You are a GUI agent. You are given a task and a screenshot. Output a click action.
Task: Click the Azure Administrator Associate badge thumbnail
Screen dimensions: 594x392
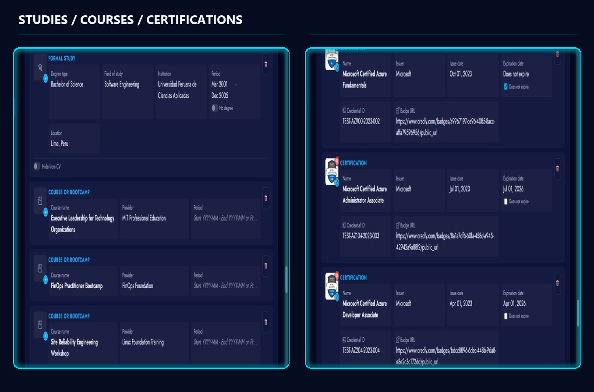(x=332, y=172)
